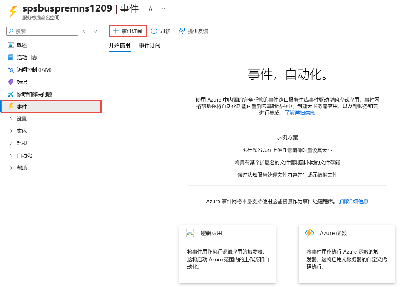
Task: Toggle the sidebar expand/collapse all arrows
Action: pos(84,31)
